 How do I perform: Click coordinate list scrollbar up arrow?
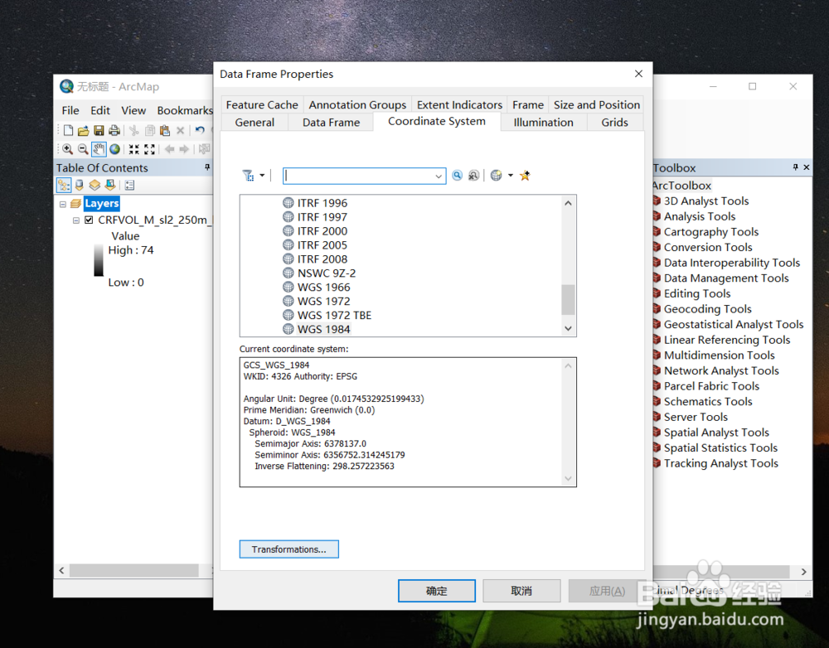568,203
